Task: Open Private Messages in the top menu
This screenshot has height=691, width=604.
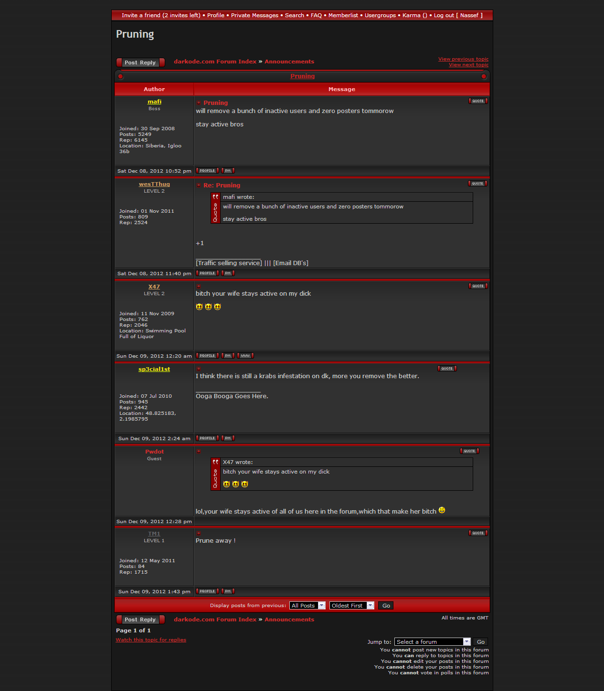Action: coord(254,15)
